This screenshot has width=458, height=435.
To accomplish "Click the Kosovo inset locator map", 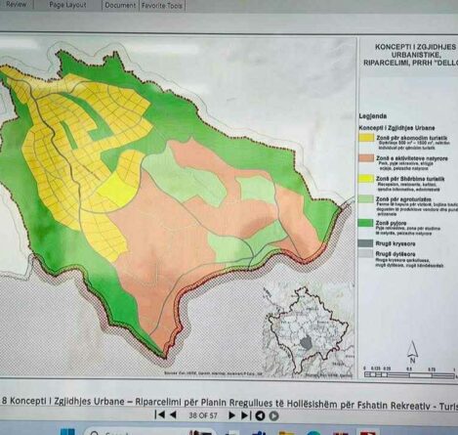I will pyautogui.click(x=309, y=330).
